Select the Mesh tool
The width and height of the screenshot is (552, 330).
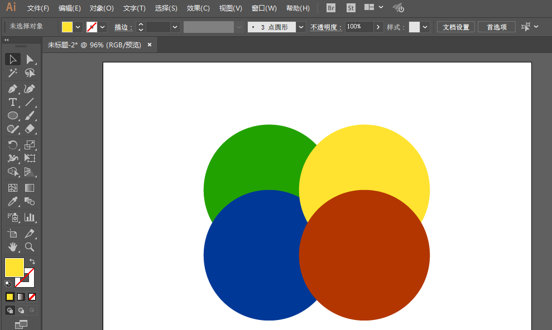(13, 188)
